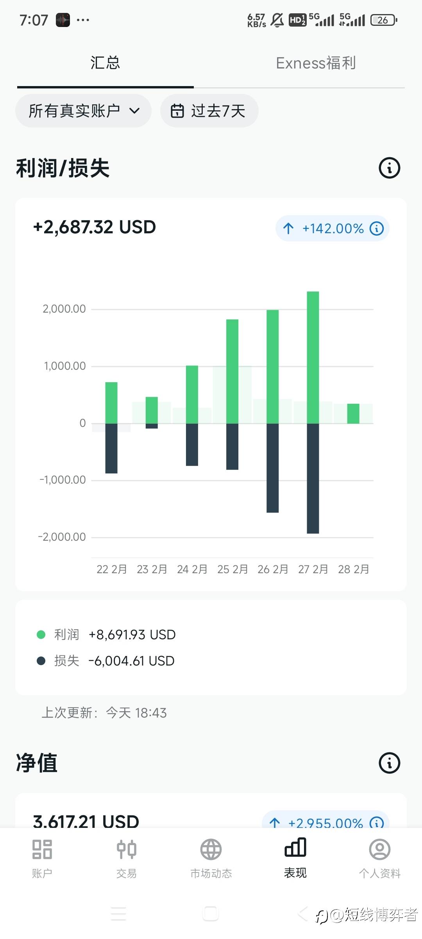The height and width of the screenshot is (939, 422).
Task: Open the Markets globe icon
Action: click(211, 850)
